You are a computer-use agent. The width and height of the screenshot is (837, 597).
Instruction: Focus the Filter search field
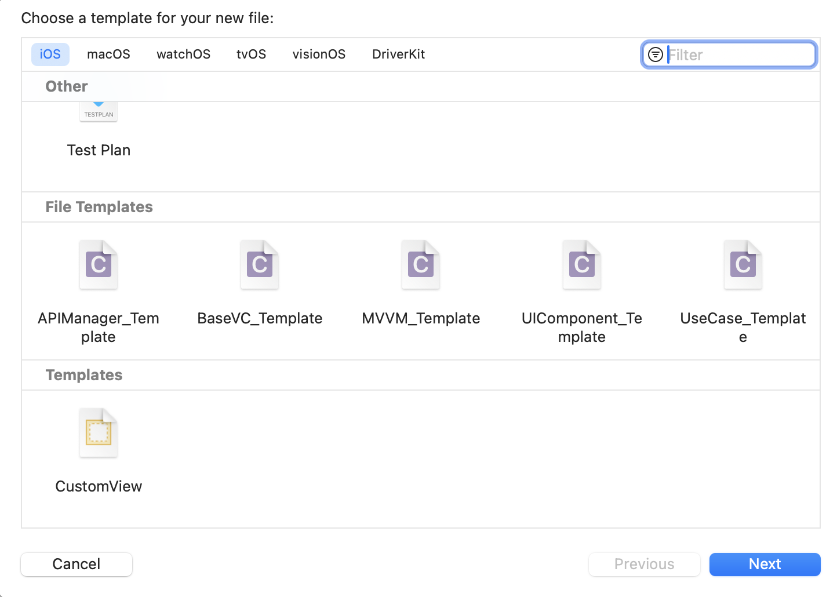(730, 54)
